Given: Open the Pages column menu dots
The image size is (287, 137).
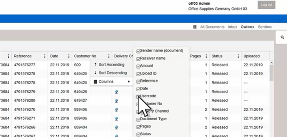Looking at the screenshot, I should (206, 56).
